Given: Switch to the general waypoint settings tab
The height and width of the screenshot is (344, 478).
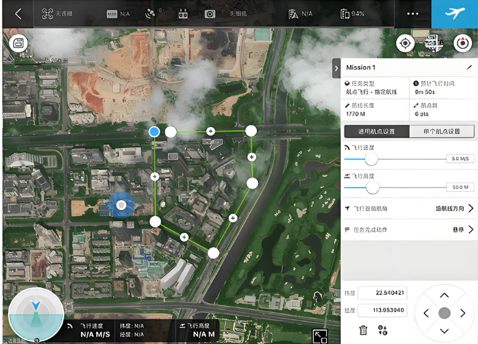Looking at the screenshot, I should [x=375, y=132].
